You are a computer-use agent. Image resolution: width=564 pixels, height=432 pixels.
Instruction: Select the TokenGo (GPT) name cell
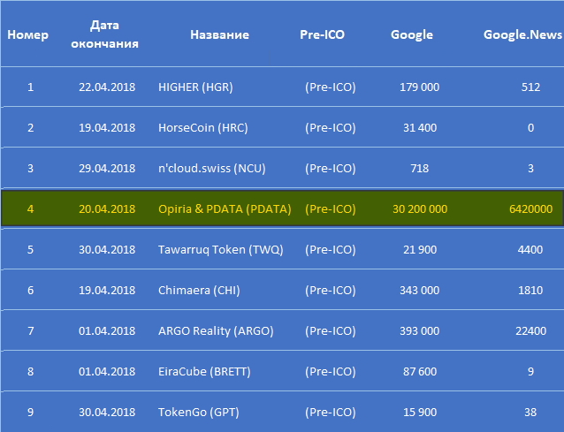(199, 412)
